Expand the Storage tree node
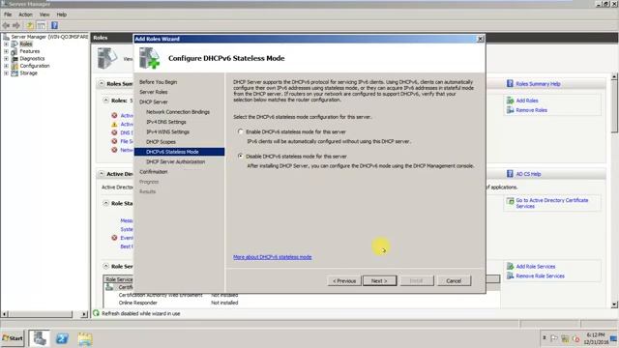619x348 pixels. tap(6, 73)
